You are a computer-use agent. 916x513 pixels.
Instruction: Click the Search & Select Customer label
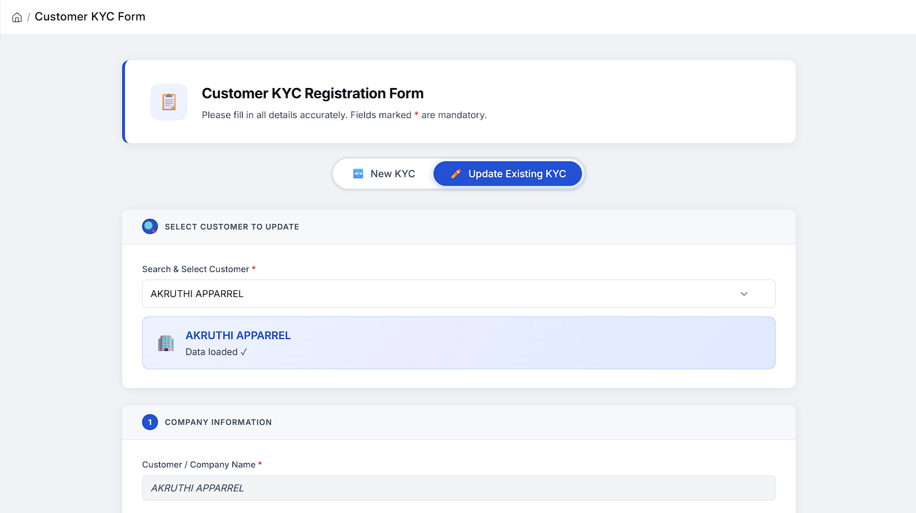click(199, 269)
